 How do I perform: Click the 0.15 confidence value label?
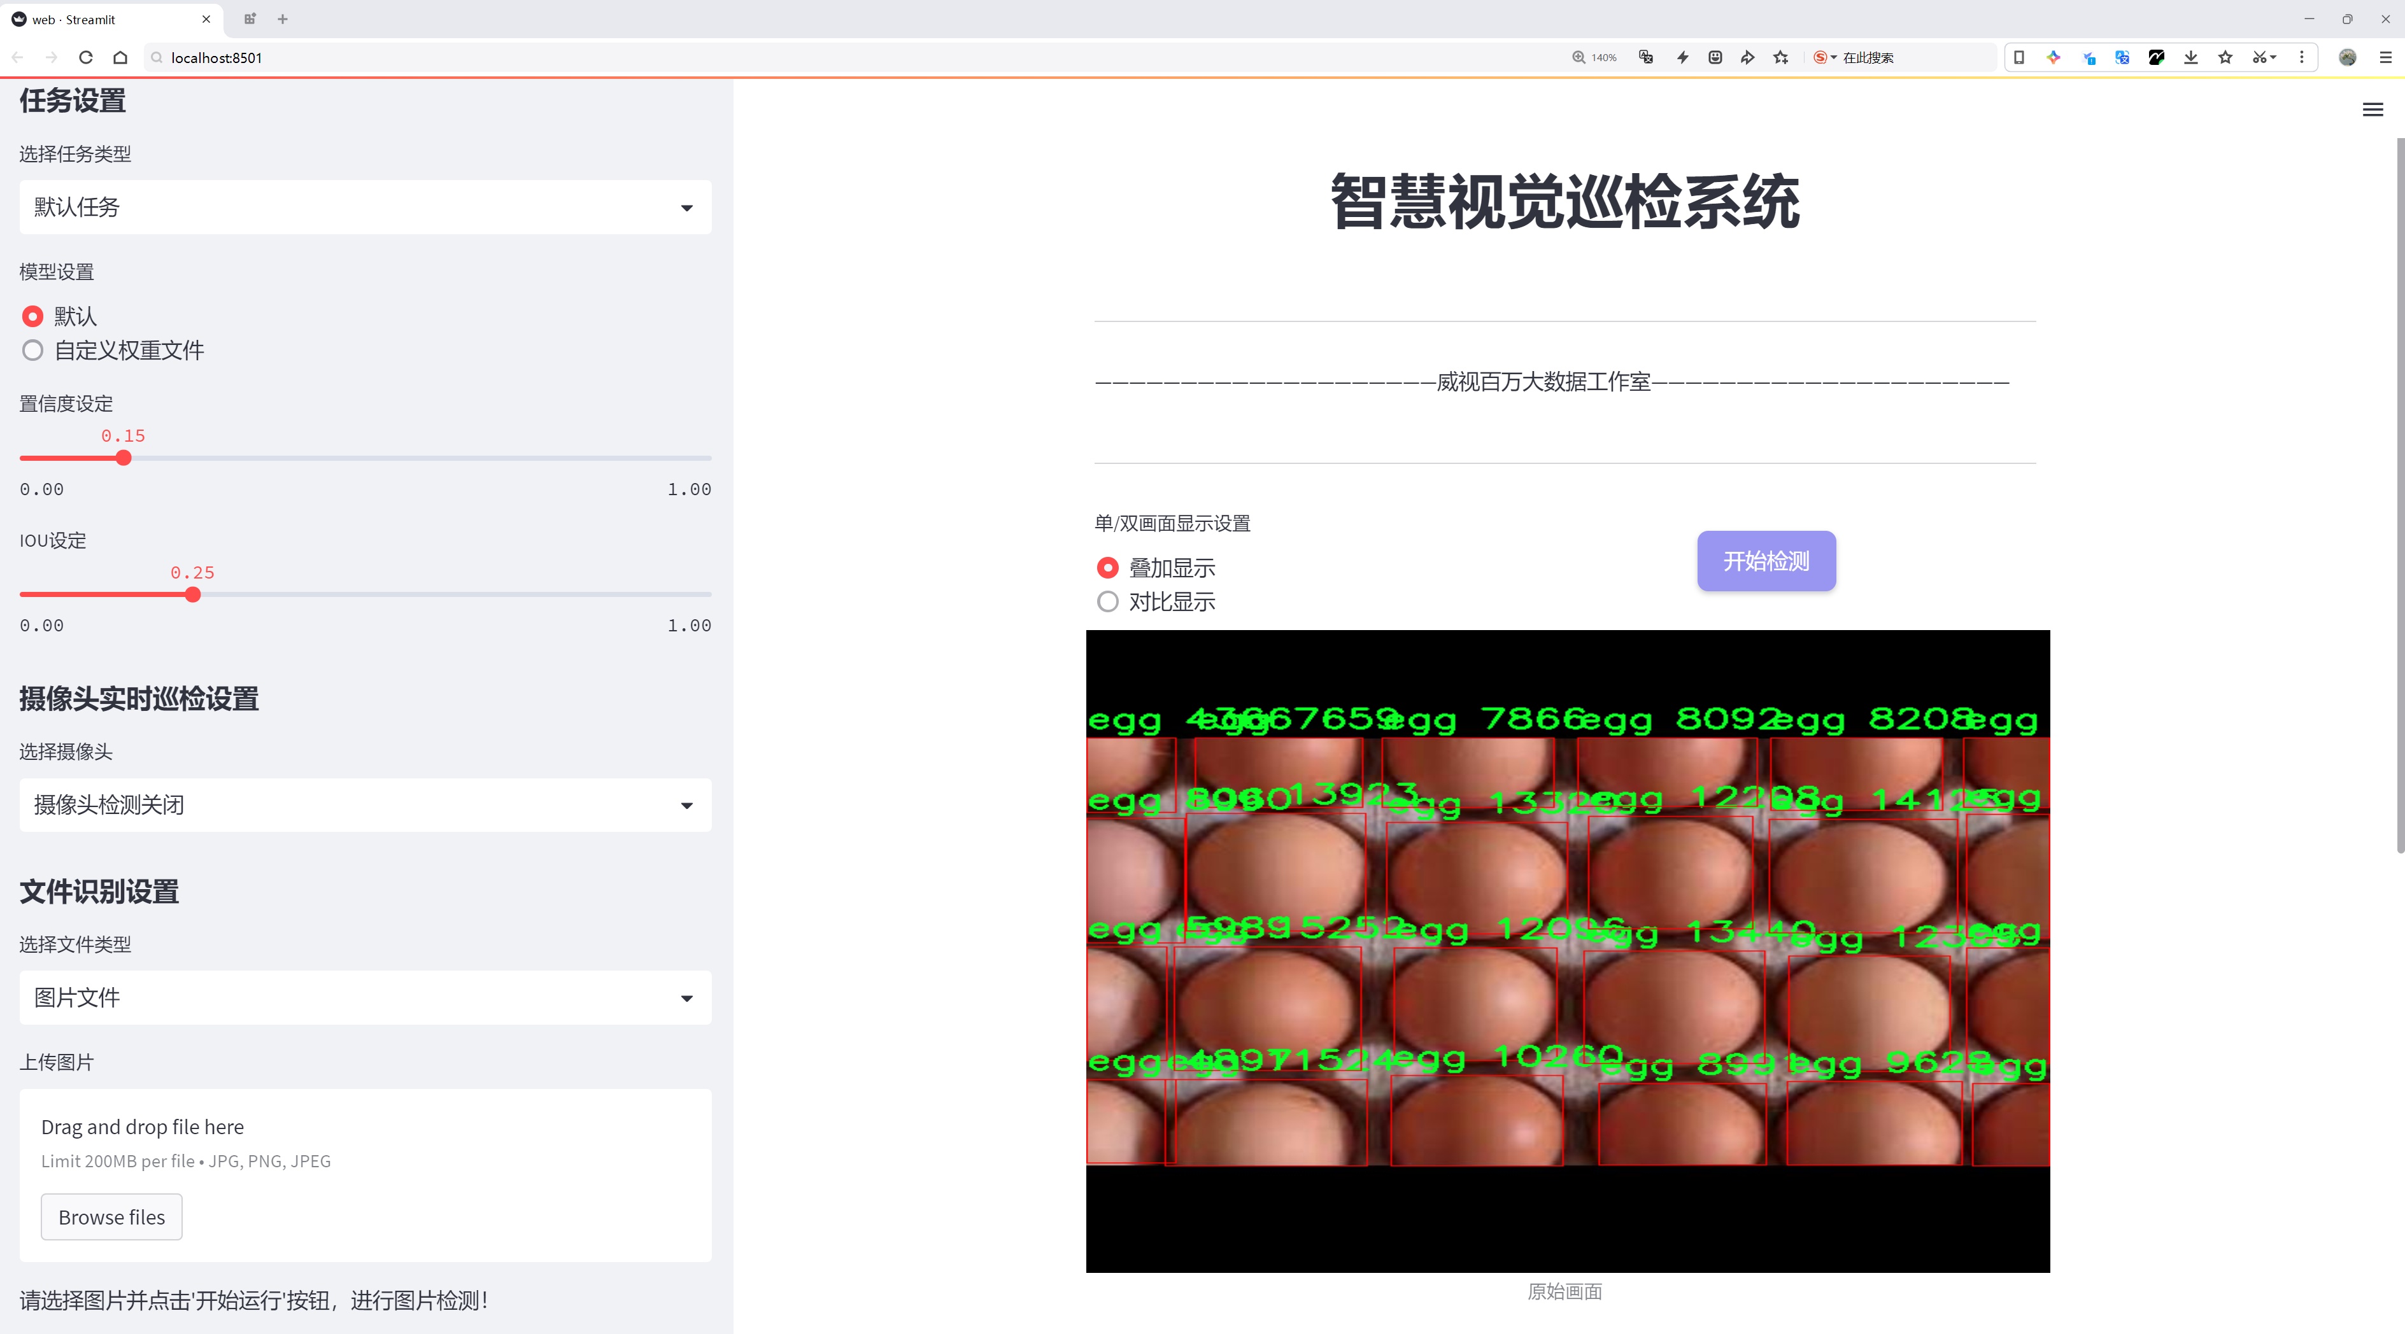point(124,435)
